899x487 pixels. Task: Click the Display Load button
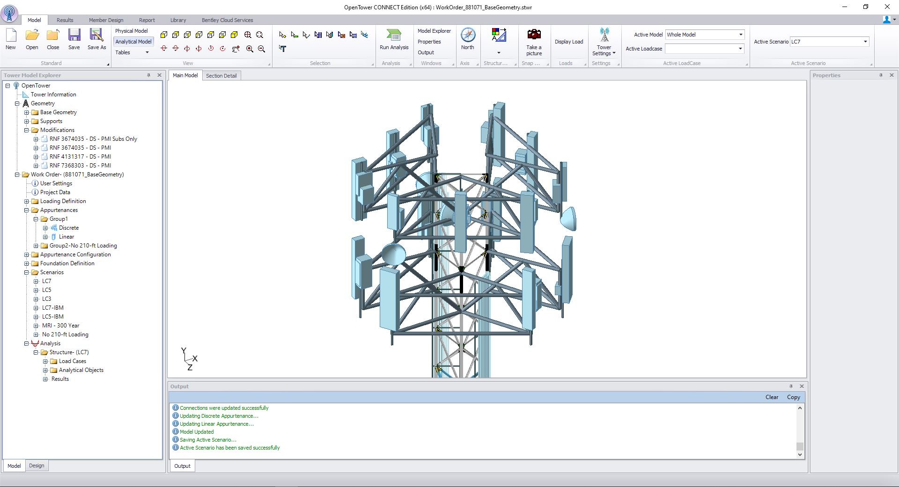point(569,42)
